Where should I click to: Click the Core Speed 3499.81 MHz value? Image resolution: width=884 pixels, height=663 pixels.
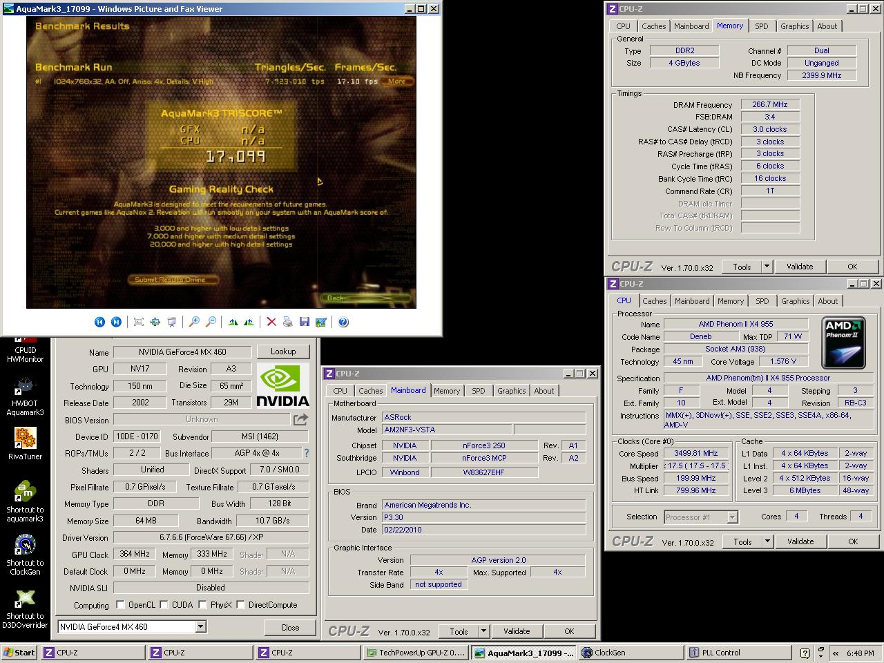(x=695, y=454)
